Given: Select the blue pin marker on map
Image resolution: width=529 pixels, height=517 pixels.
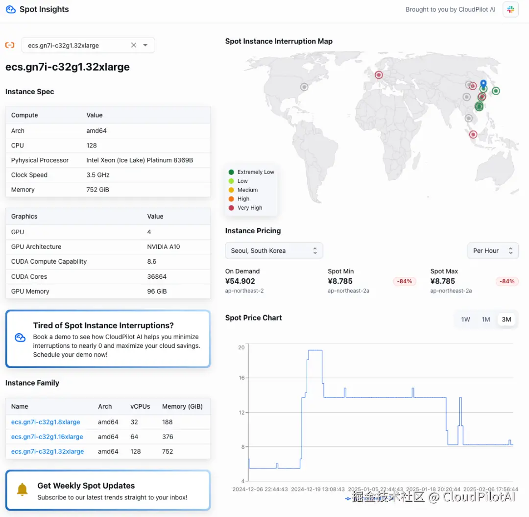Looking at the screenshot, I should point(483,84).
